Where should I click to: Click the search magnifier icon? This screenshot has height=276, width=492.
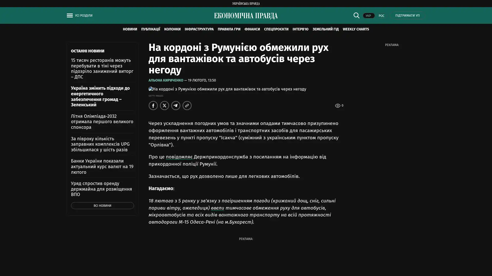pyautogui.click(x=356, y=15)
